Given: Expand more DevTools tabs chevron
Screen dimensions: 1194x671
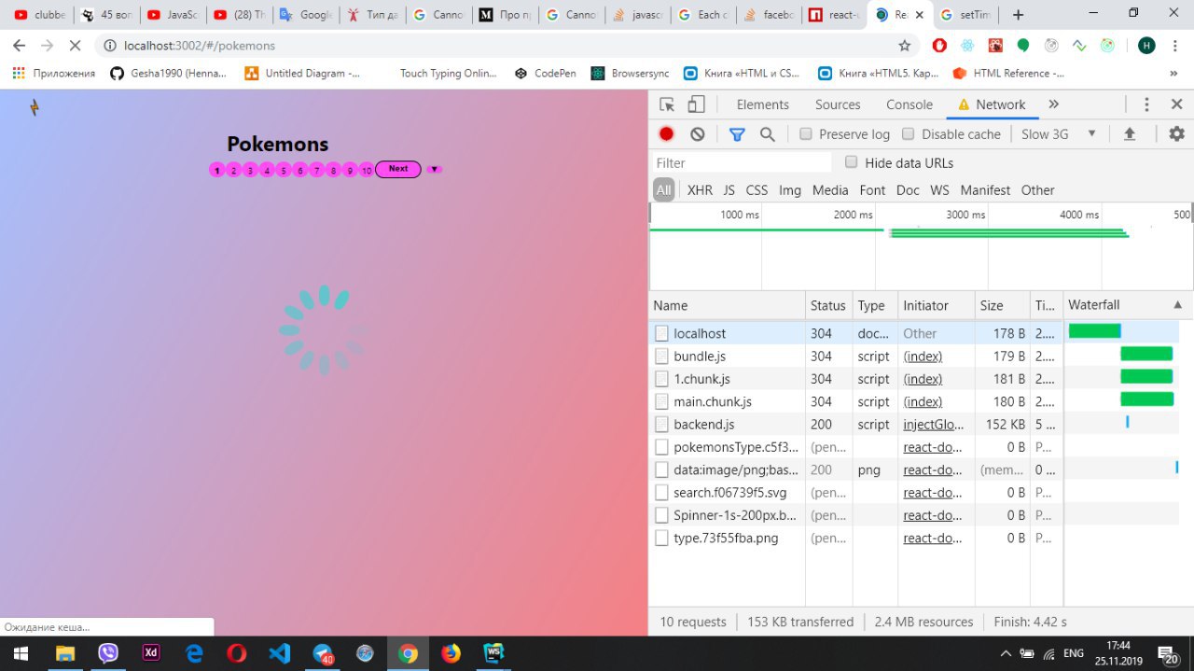Looking at the screenshot, I should click(x=1053, y=105).
